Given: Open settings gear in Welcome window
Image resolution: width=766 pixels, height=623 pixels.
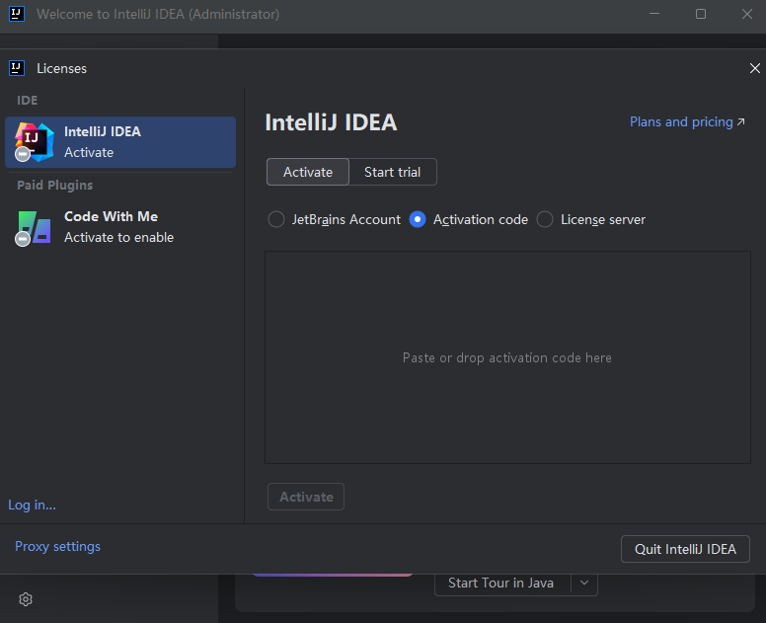Looking at the screenshot, I should pyautogui.click(x=26, y=599).
